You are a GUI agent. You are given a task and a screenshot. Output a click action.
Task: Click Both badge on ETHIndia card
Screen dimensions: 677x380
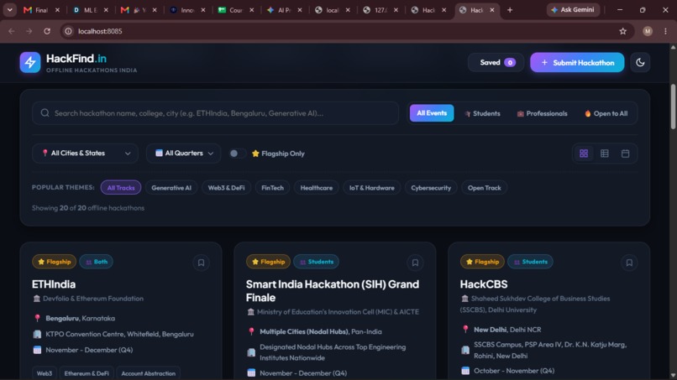97,262
